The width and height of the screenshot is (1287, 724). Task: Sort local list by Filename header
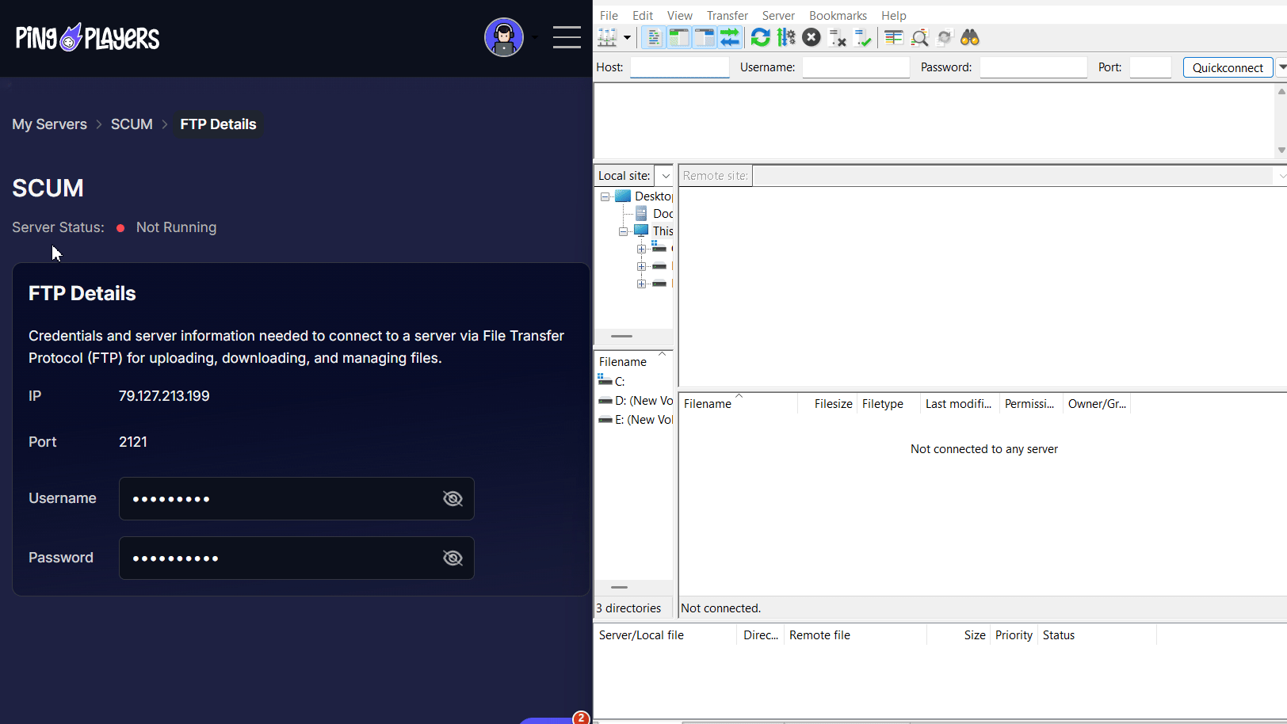[633, 362]
